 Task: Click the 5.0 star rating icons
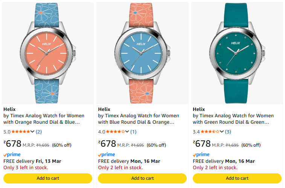(21, 132)
